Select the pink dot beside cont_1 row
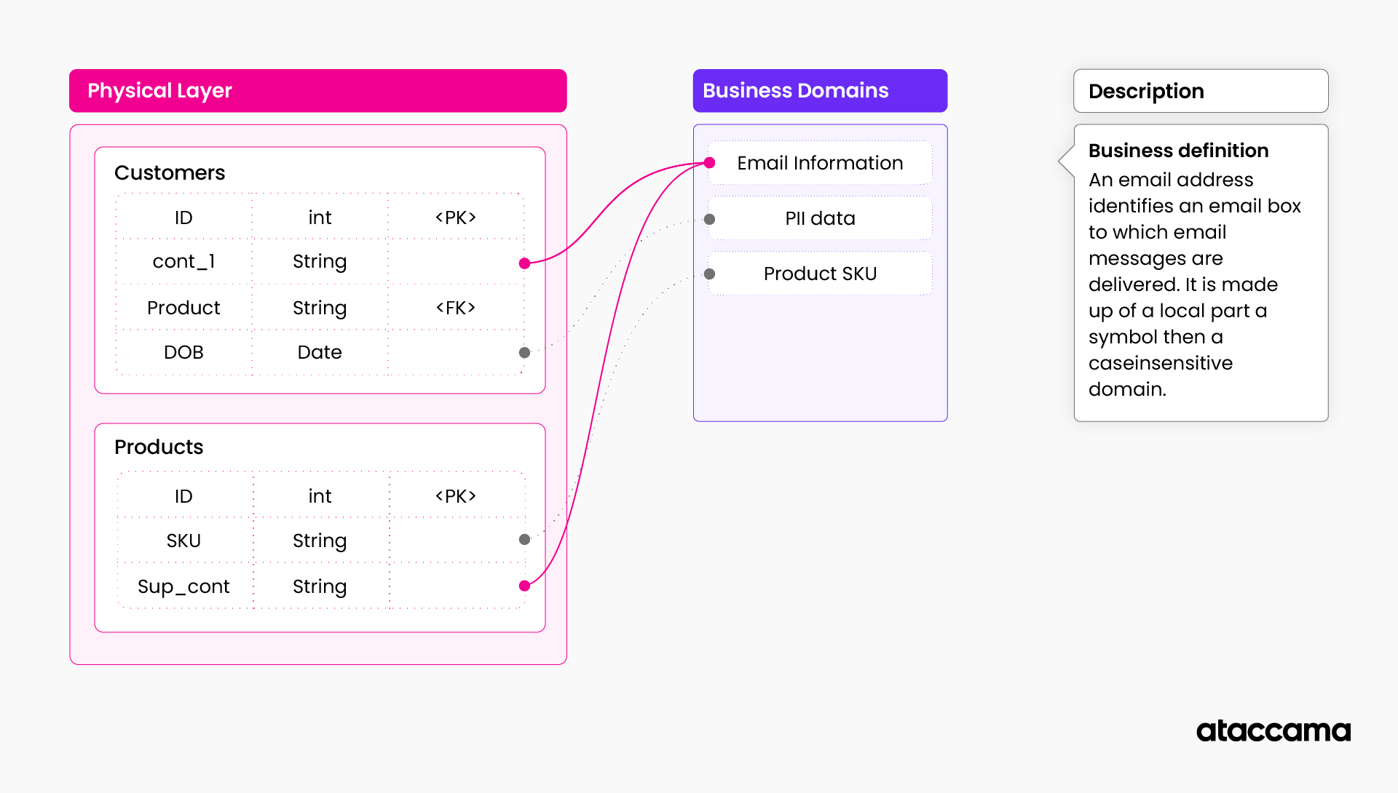 [x=524, y=263]
